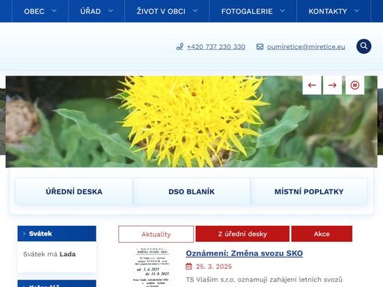Click the envelope email icon

point(260,46)
